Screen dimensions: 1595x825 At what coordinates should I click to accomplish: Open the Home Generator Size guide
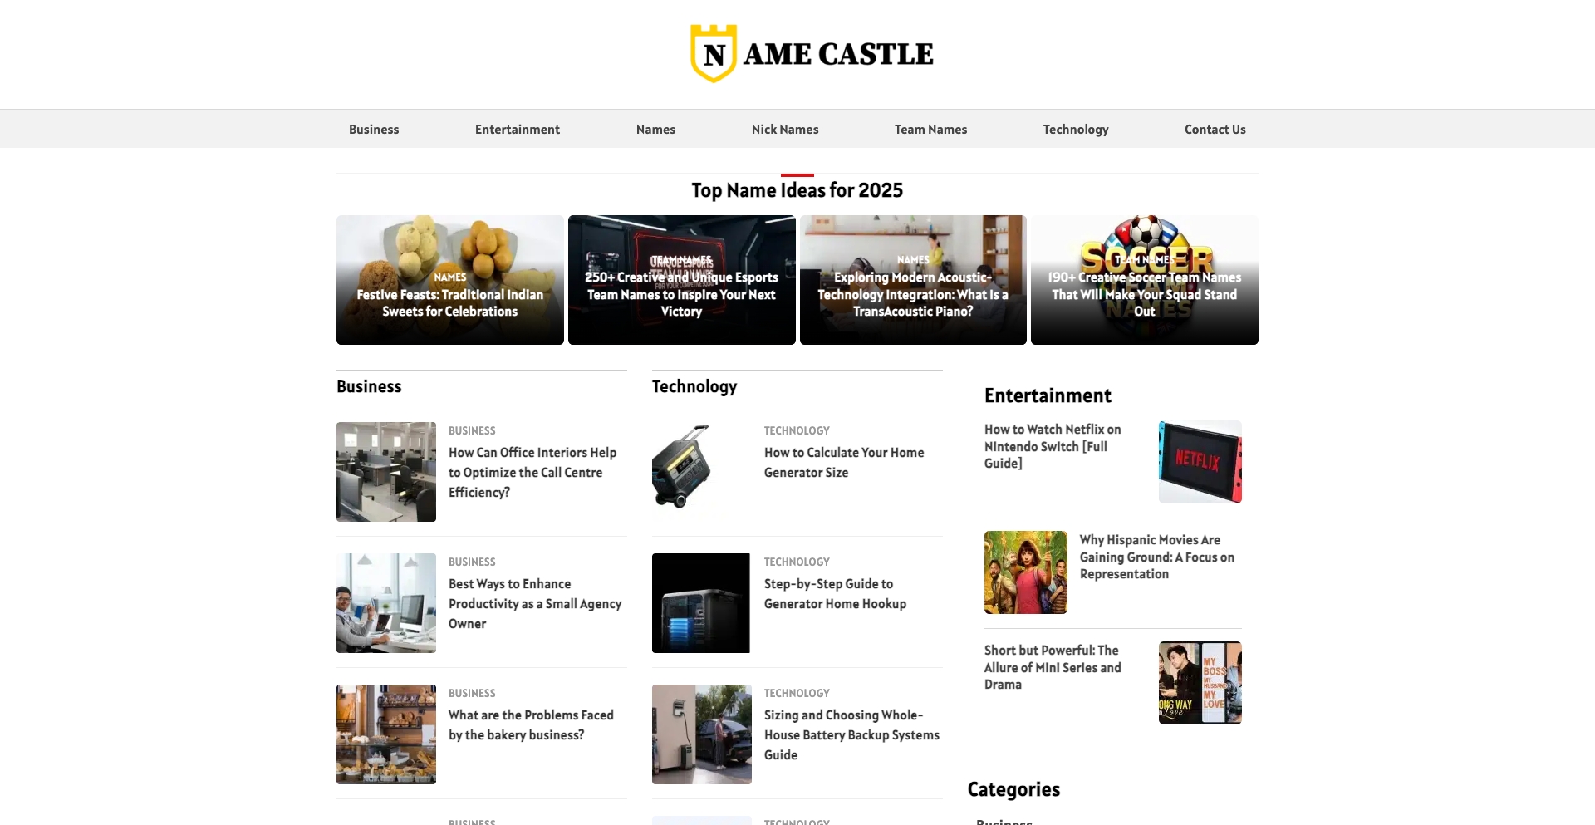pyautogui.click(x=843, y=462)
